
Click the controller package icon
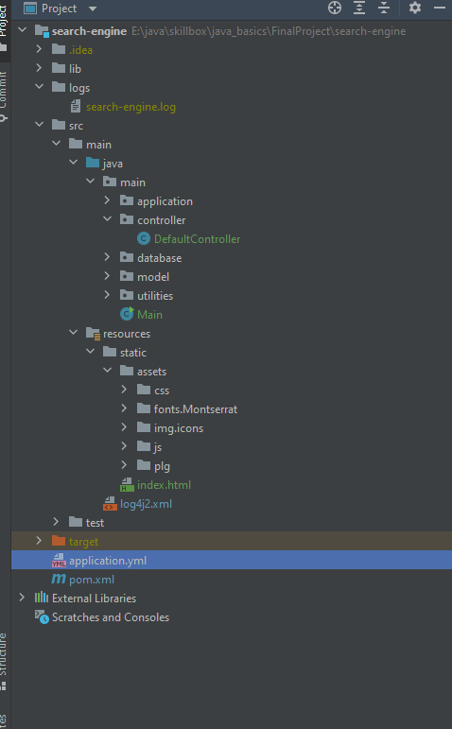pyautogui.click(x=127, y=219)
